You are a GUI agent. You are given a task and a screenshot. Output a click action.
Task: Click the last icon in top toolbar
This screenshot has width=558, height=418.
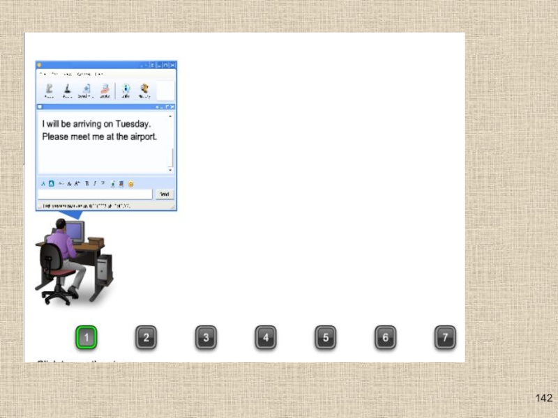pos(144,91)
